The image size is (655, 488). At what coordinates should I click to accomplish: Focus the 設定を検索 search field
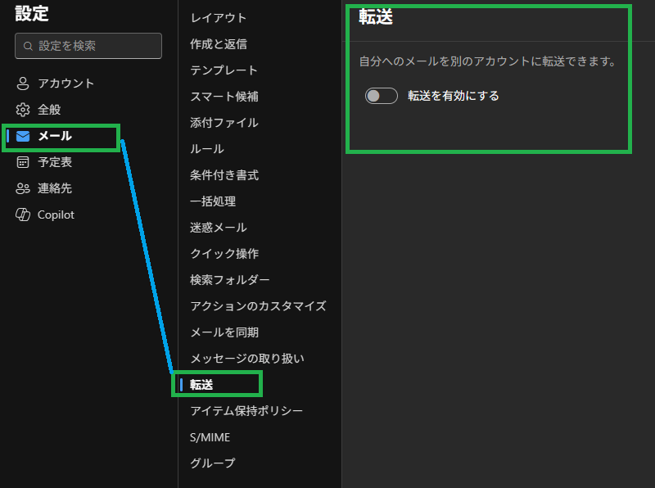tap(88, 46)
